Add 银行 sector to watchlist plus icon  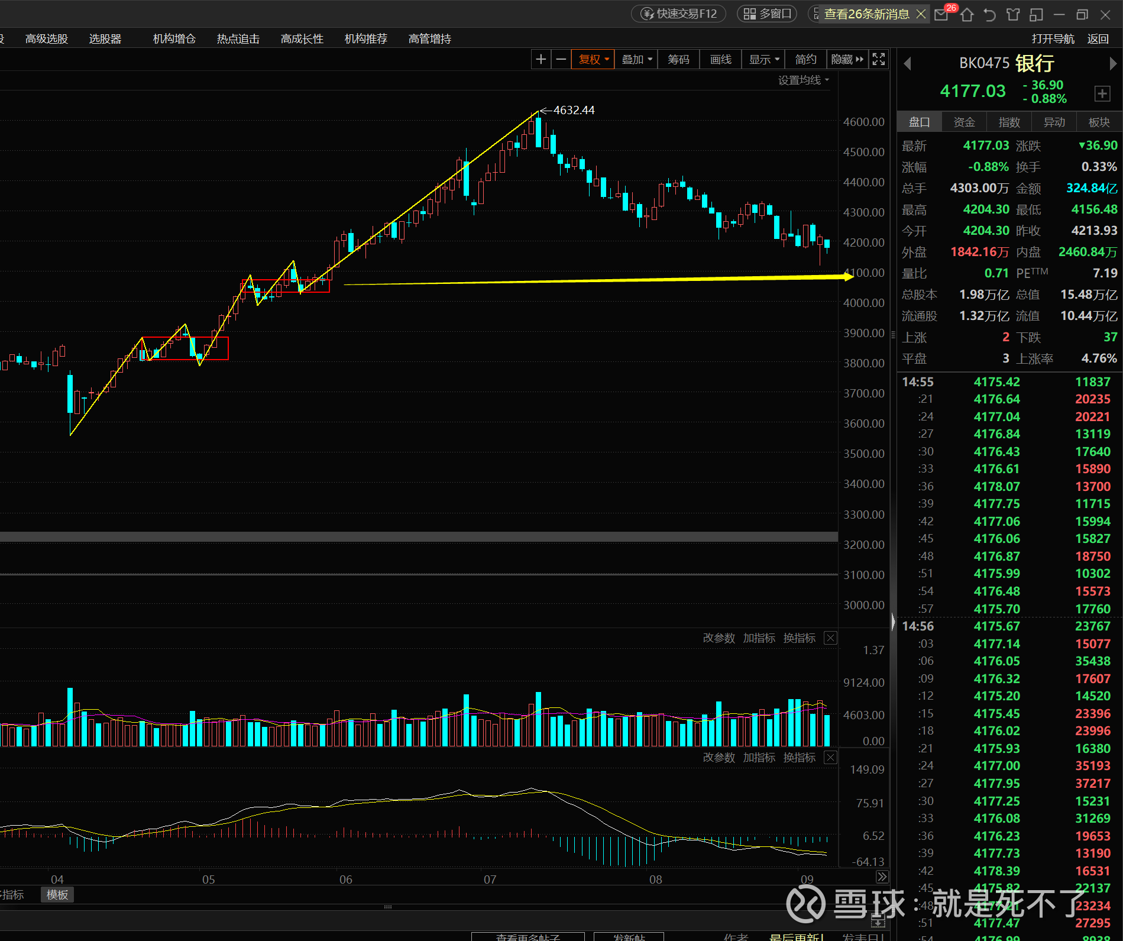(x=1102, y=93)
